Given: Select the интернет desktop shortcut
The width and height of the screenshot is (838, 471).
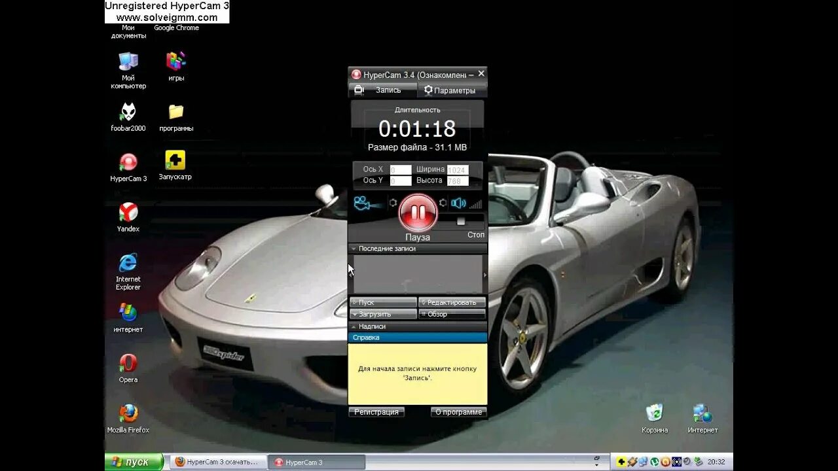Looking at the screenshot, I should tap(128, 318).
